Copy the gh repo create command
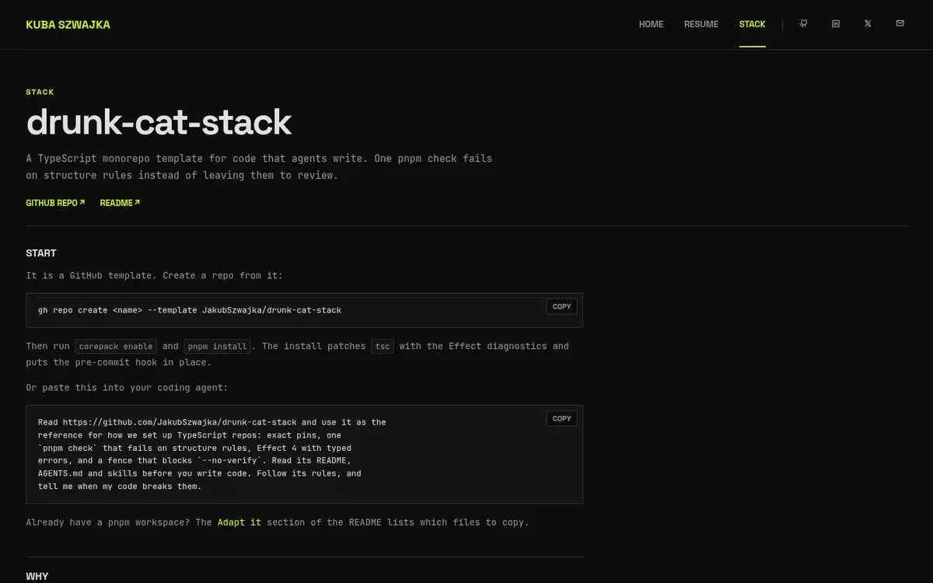Screen dimensions: 933x583 click(561, 306)
